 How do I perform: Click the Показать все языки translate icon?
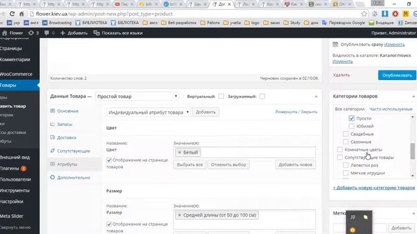pos(96,33)
